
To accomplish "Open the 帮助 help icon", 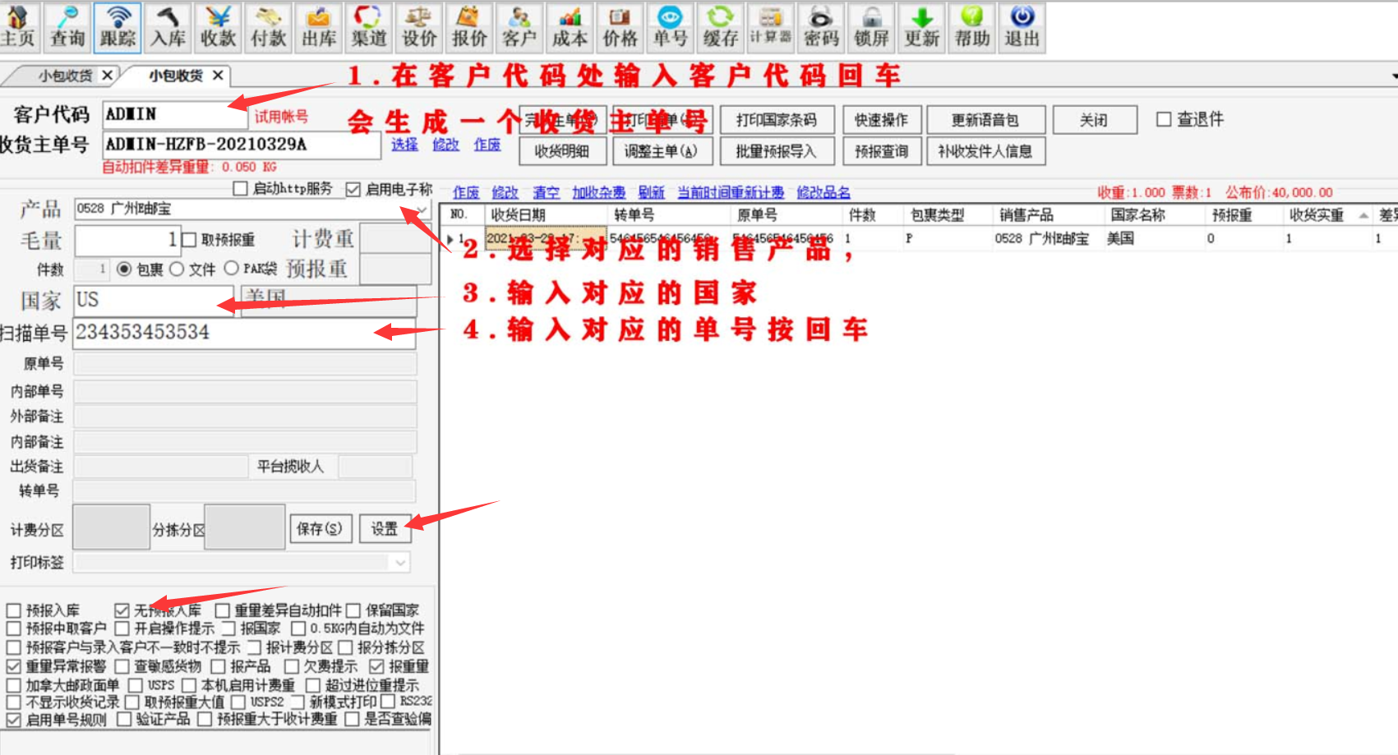I will [971, 27].
